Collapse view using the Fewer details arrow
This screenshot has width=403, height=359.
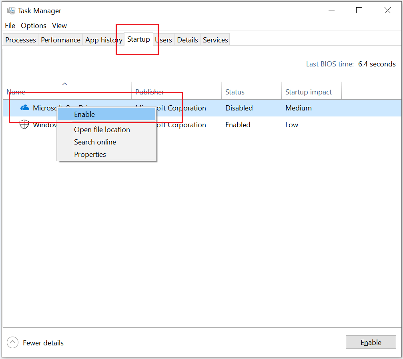point(13,343)
